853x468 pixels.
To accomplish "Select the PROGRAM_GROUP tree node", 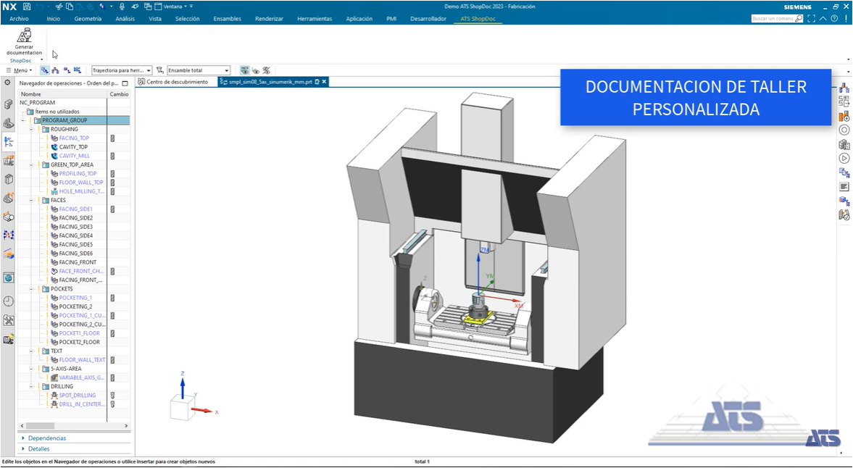I will tap(65, 120).
